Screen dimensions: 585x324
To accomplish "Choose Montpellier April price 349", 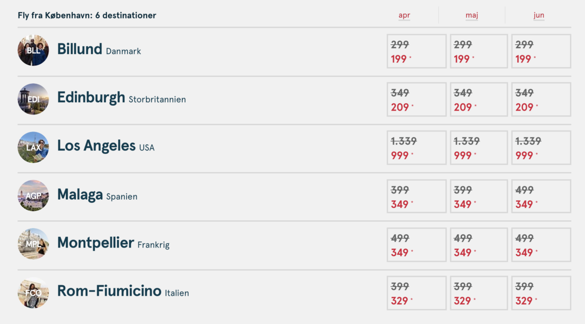I will [x=416, y=244].
